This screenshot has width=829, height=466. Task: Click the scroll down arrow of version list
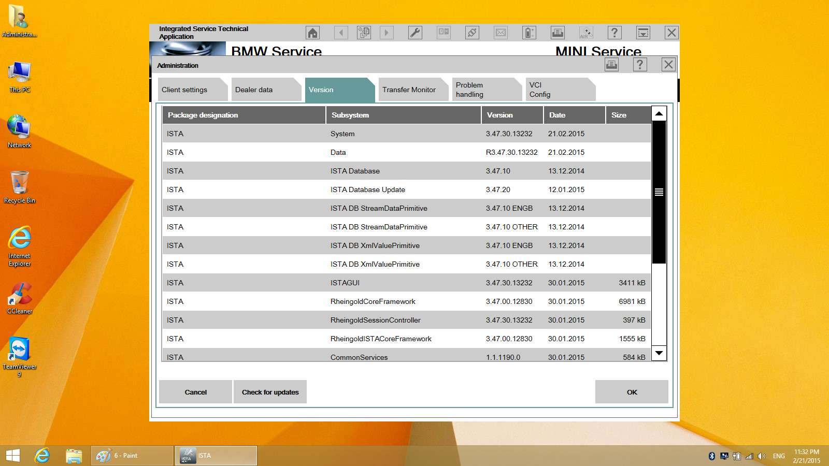(659, 353)
